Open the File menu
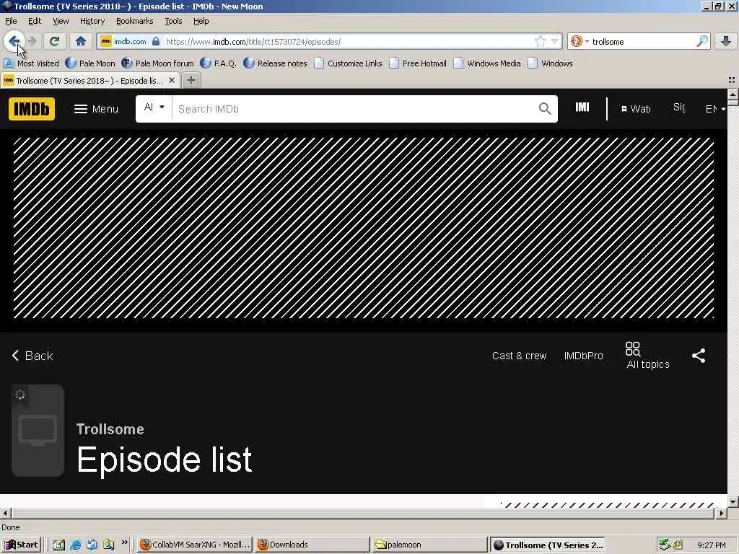 (11, 21)
